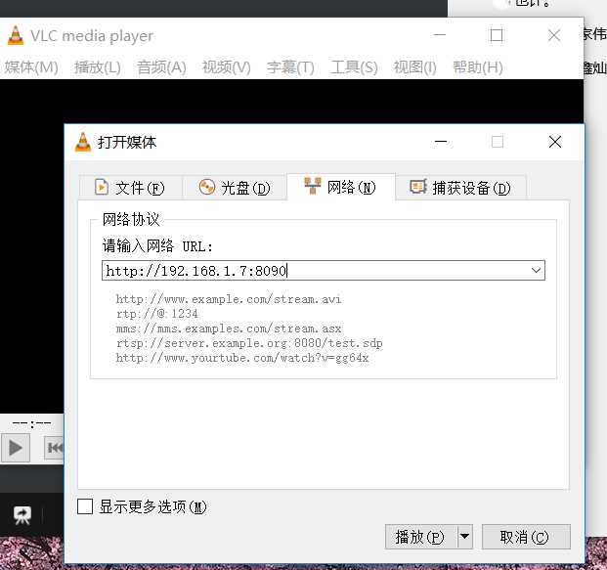Image resolution: width=607 pixels, height=570 pixels.
Task: Click the example text rtsp://server.example.org:8080/test.sdp
Action: (x=249, y=343)
